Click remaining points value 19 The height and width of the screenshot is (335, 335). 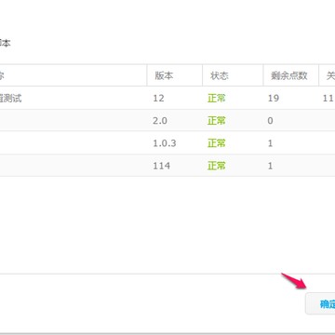(274, 99)
